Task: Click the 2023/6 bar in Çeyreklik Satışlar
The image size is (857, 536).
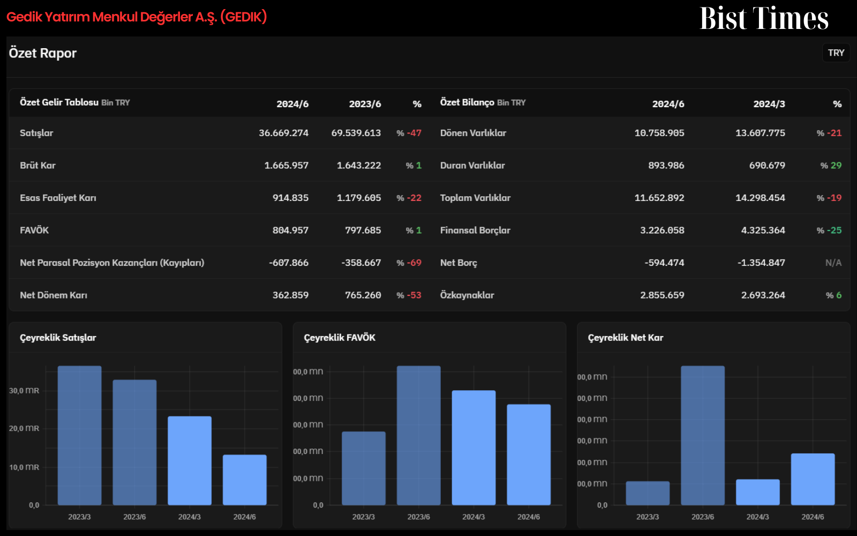Action: click(x=134, y=442)
